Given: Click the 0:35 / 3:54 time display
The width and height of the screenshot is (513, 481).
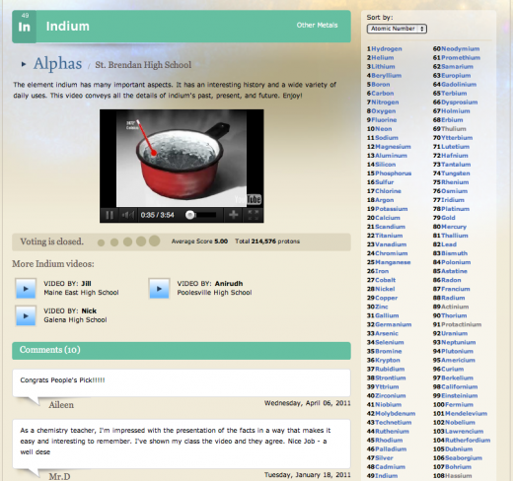Looking at the screenshot, I should [x=157, y=215].
